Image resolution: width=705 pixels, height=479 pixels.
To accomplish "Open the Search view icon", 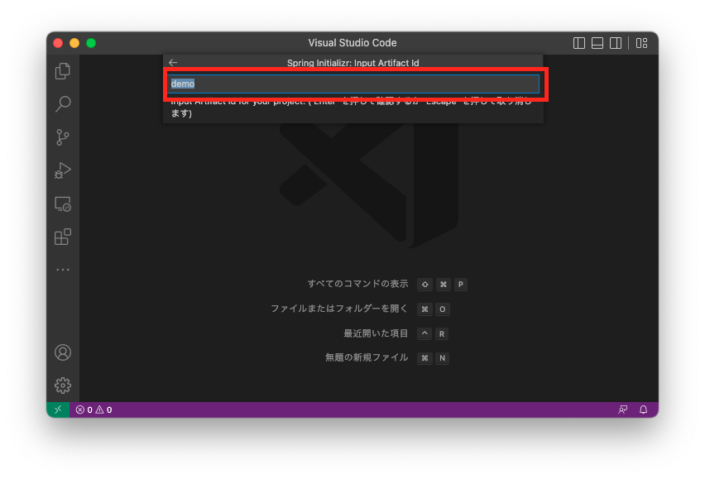I will click(63, 104).
